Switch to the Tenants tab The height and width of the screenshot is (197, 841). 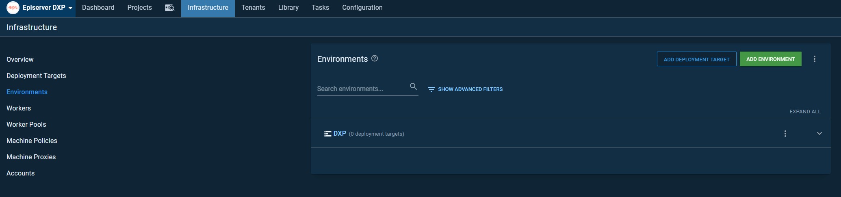(253, 8)
